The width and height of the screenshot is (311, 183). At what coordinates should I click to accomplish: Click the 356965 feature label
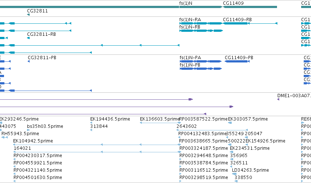pyautogui.click(x=239, y=156)
